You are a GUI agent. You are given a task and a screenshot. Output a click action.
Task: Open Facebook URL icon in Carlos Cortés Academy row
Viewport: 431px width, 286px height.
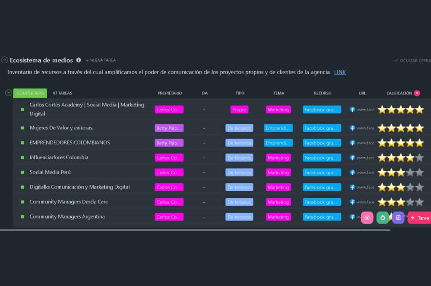pyautogui.click(x=352, y=110)
